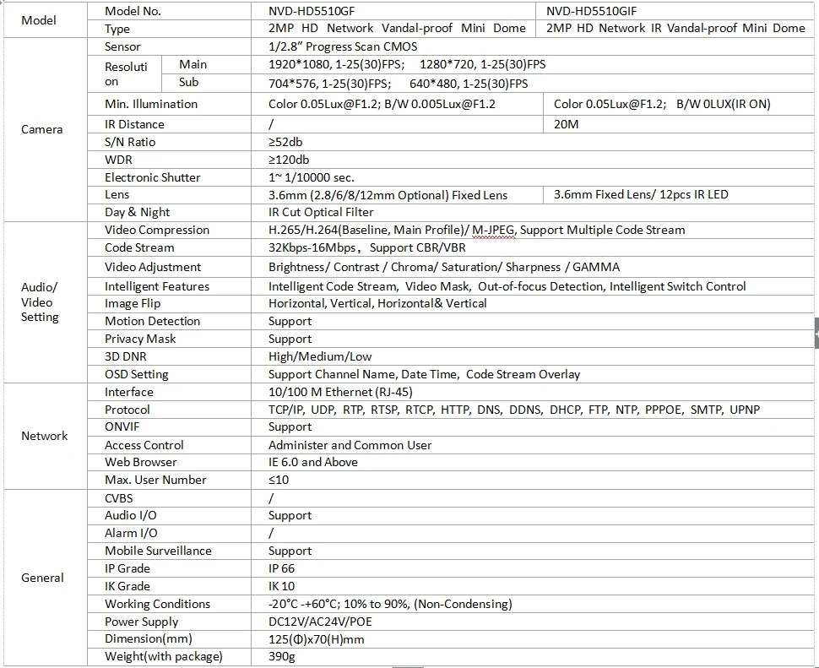The height and width of the screenshot is (668, 819).
Task: Click the 'B/W 0LUX(IR ON)' illumination value
Action: coord(724,104)
